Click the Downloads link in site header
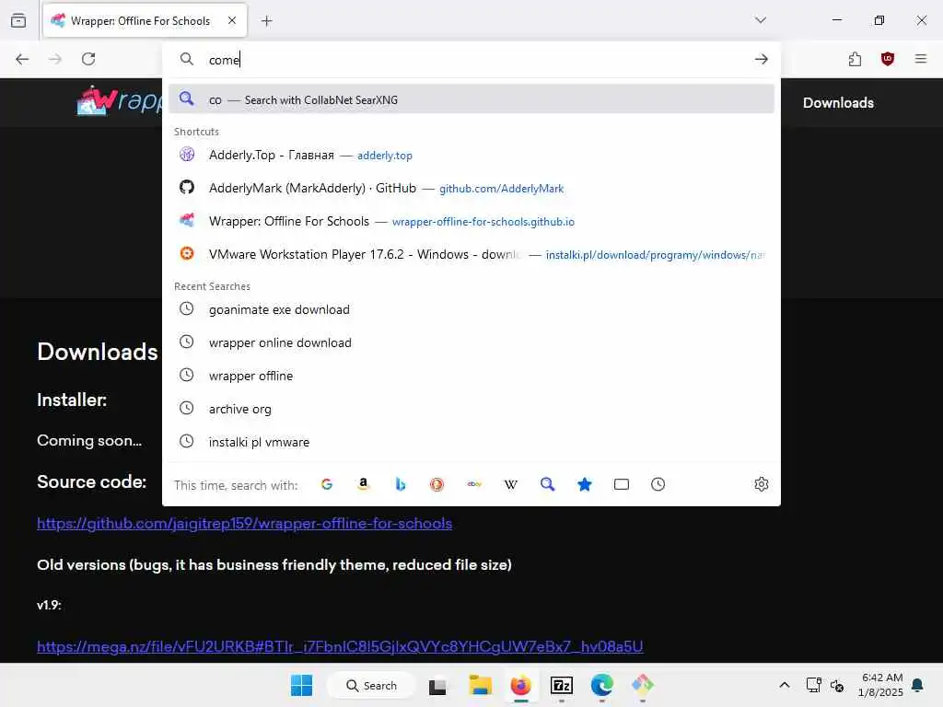Screen dimensions: 943x707 point(838,103)
